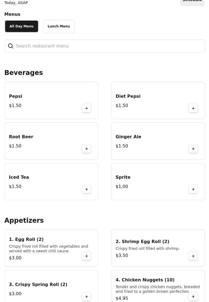Switch to the Lunch Menu tab
Image resolution: width=209 pixels, height=302 pixels.
[x=59, y=26]
